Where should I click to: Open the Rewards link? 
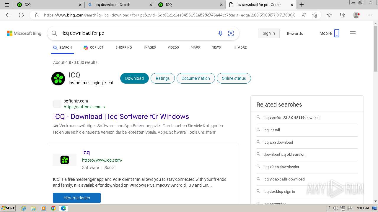[295, 34]
